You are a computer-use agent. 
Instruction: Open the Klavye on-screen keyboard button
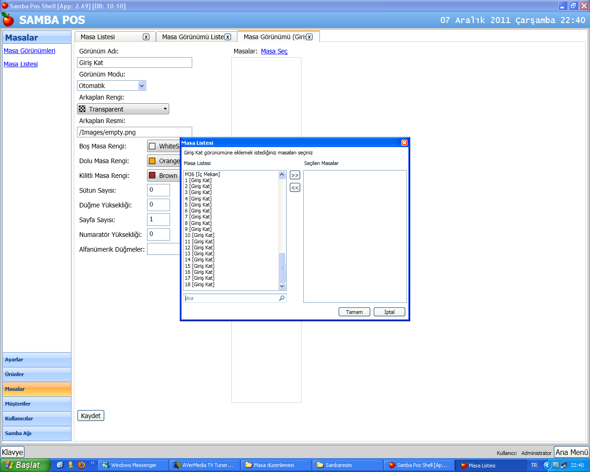[x=12, y=452]
